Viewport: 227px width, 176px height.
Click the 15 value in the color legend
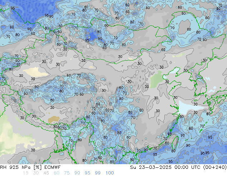pos(25,173)
